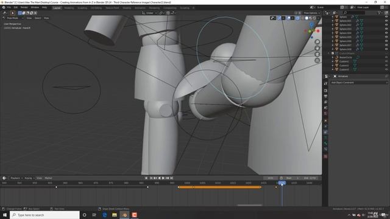The image size is (390, 219).
Task: Choose the extend selection mode icon
Action: [x=24, y=13]
